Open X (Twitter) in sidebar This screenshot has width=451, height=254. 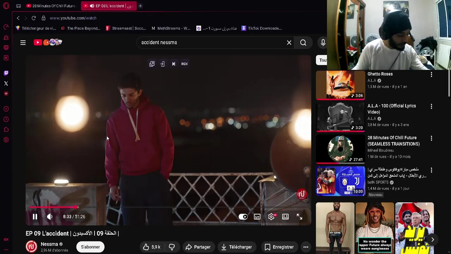[6, 84]
